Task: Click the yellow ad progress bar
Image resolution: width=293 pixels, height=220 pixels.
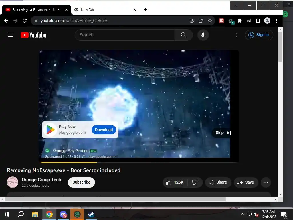Action: point(68,162)
